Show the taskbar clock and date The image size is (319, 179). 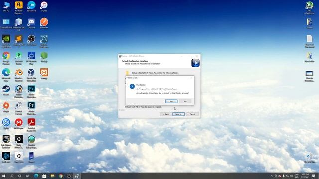pos(305,176)
